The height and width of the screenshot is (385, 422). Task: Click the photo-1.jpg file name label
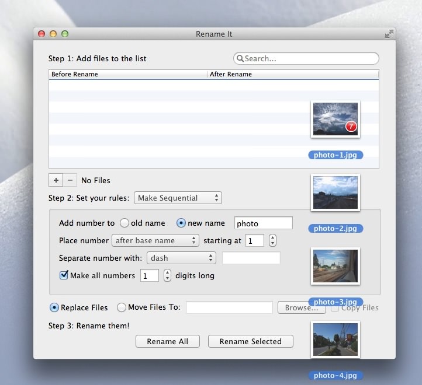[335, 155]
